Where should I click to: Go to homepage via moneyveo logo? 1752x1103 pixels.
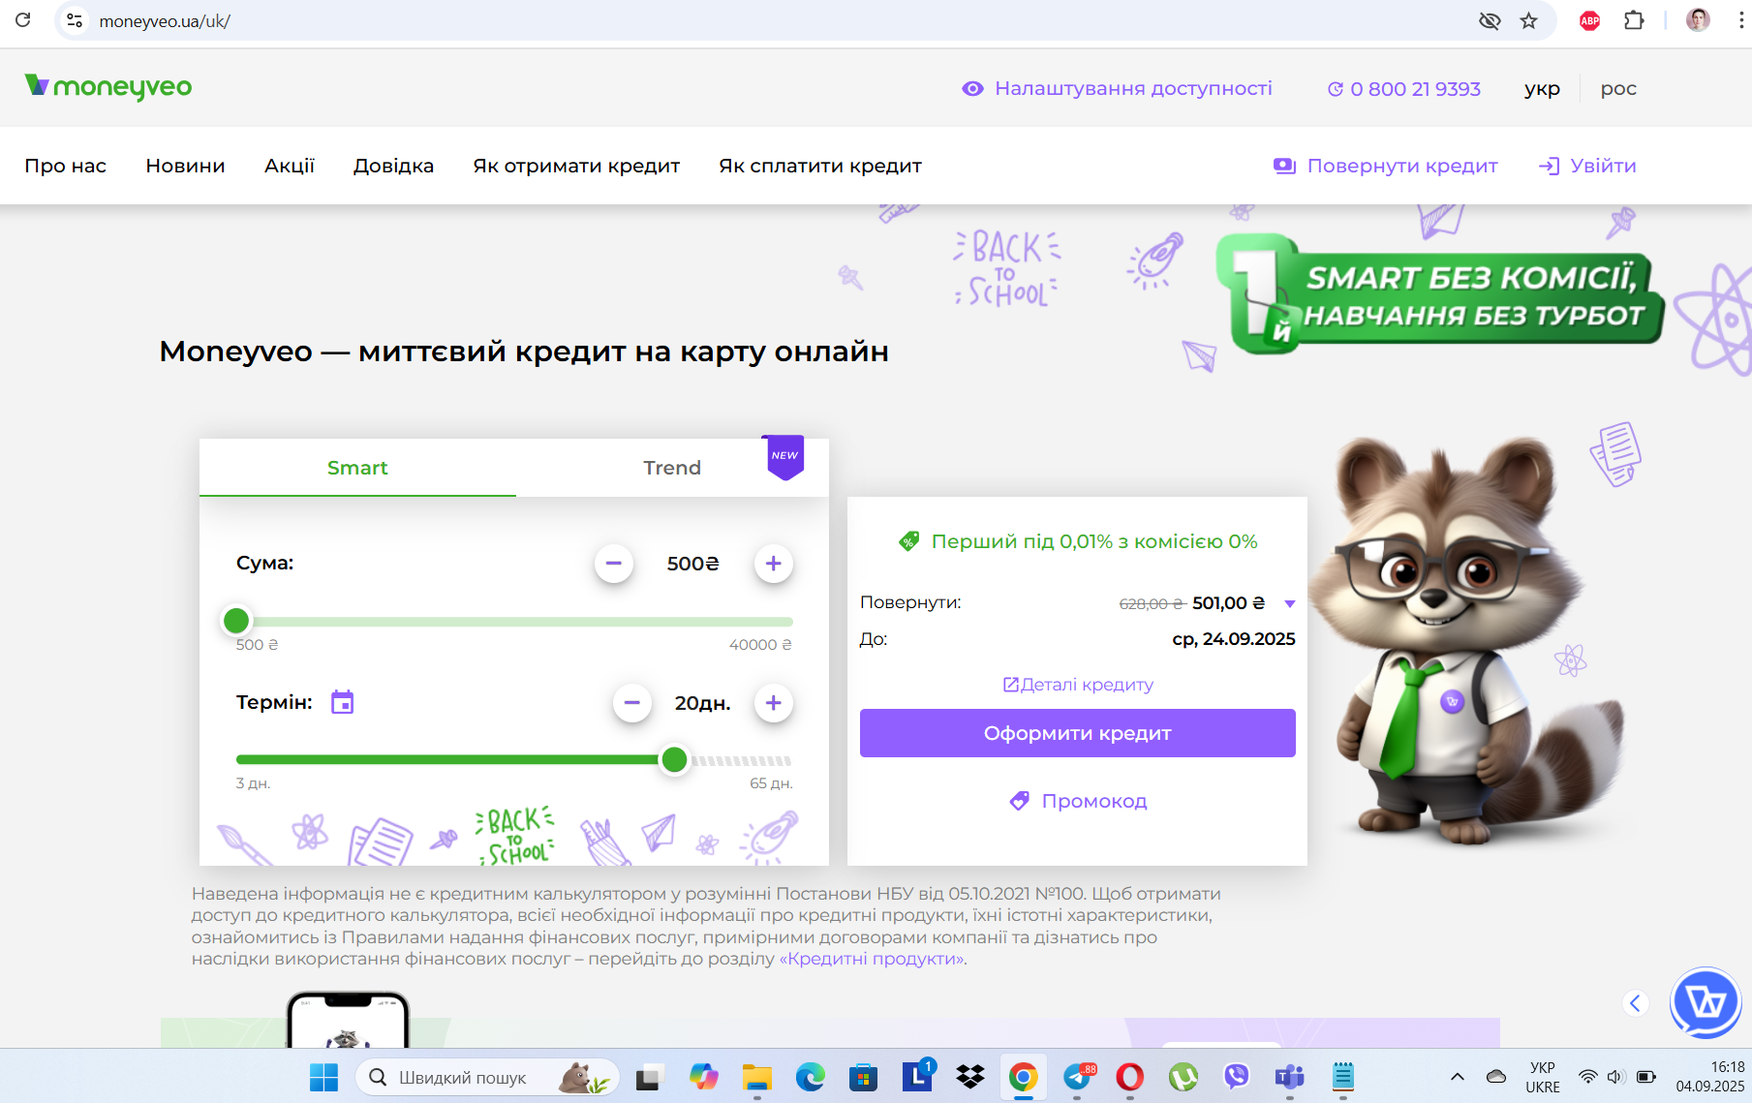[x=108, y=87]
